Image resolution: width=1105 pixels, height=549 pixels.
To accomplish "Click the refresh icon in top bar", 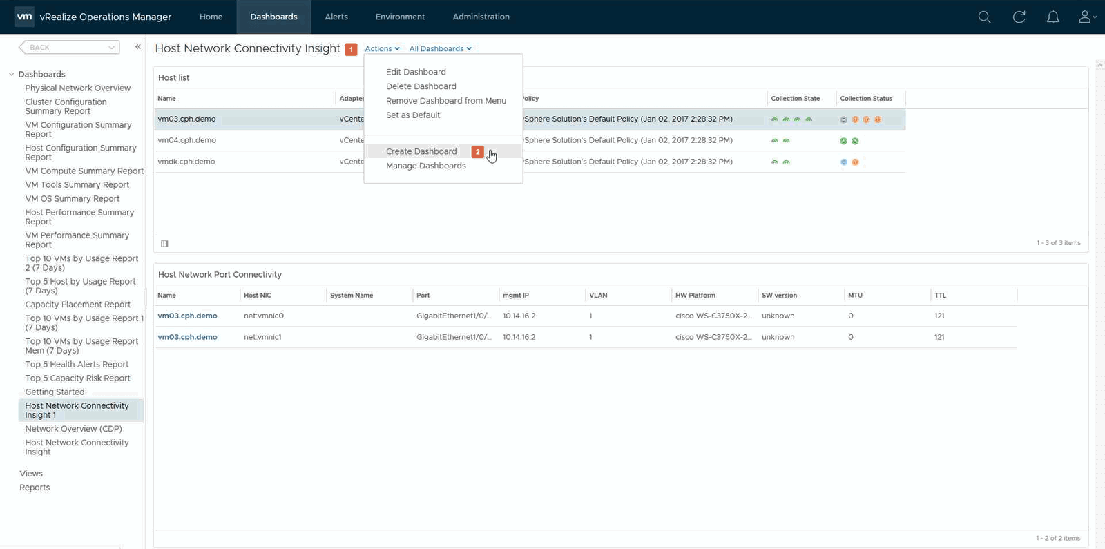I will tap(1019, 17).
